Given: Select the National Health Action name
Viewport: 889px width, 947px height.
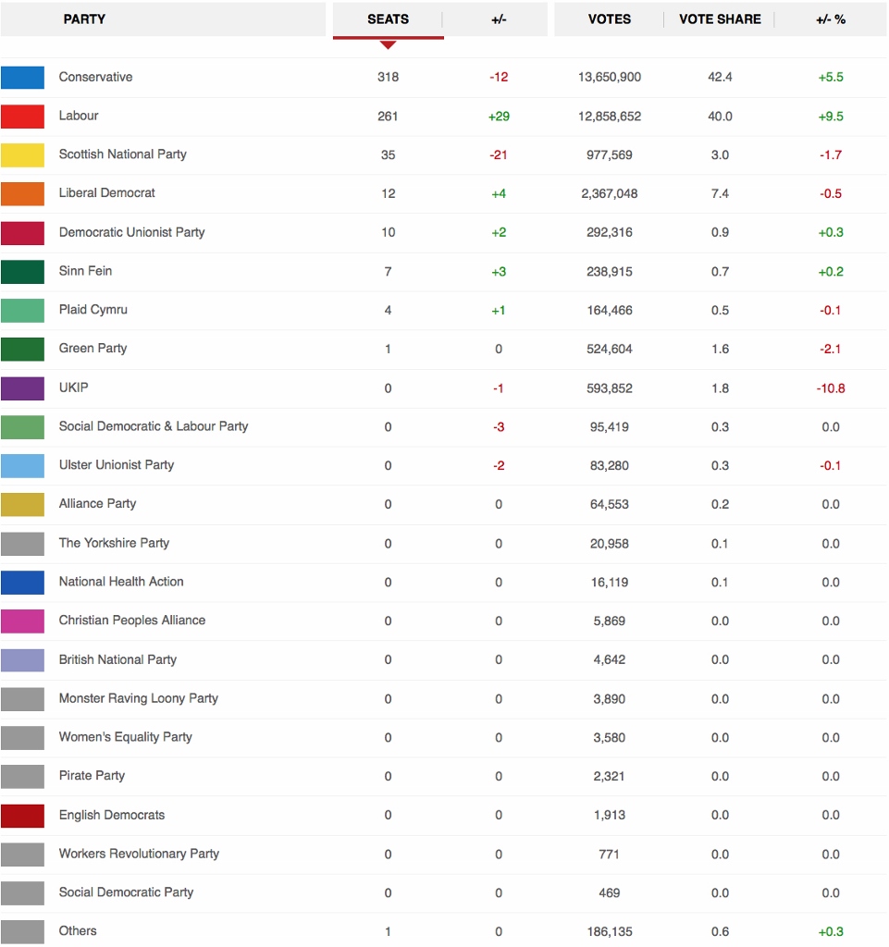Looking at the screenshot, I should pyautogui.click(x=121, y=581).
